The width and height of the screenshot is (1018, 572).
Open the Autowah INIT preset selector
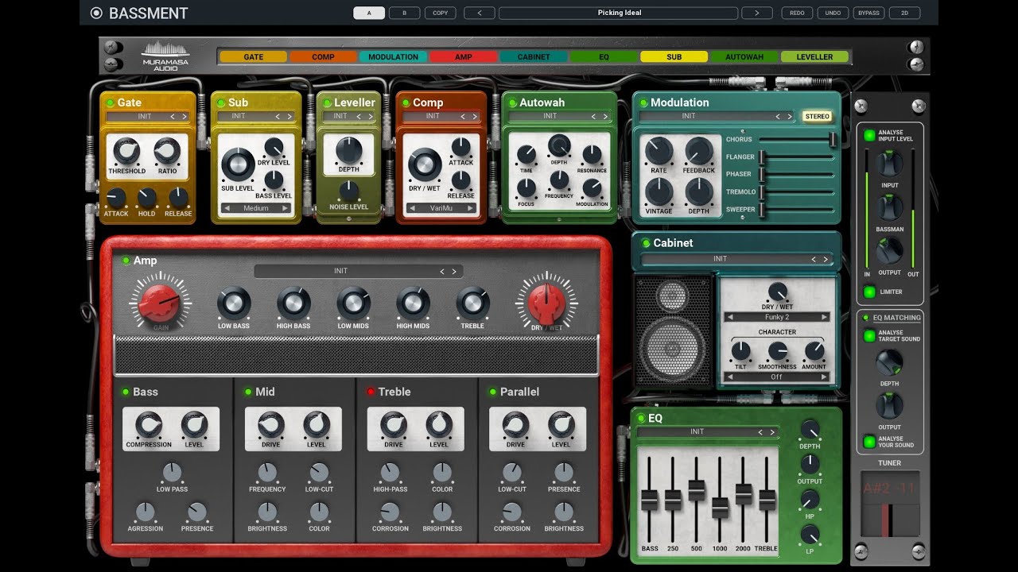[560, 116]
